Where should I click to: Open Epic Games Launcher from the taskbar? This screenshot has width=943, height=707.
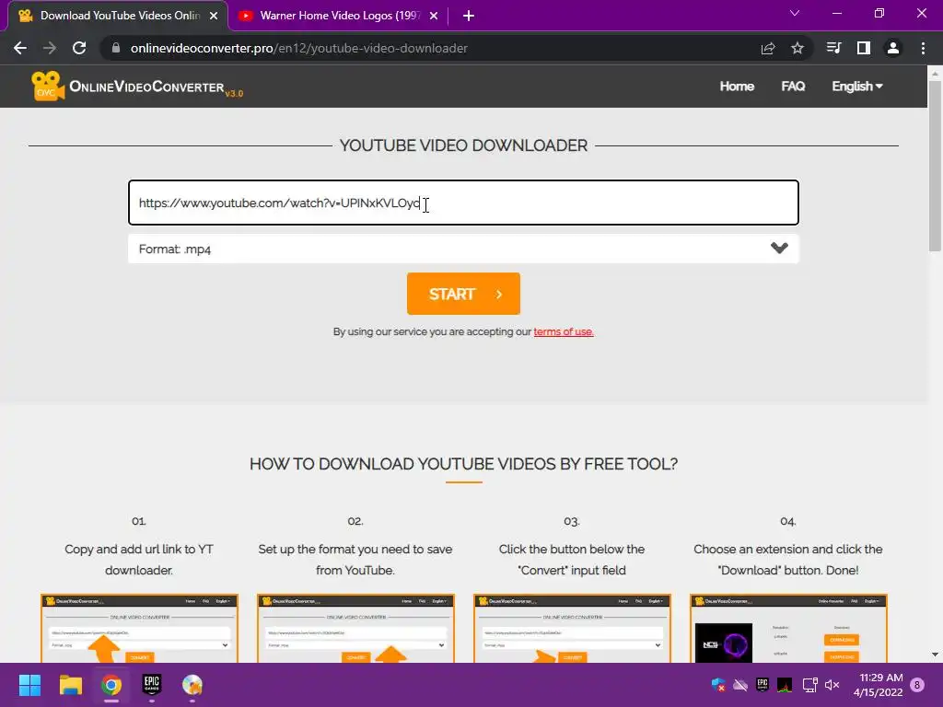[152, 684]
